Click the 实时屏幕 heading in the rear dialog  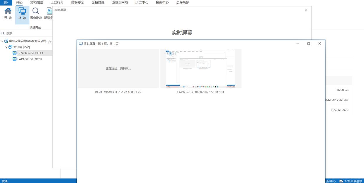(x=182, y=33)
